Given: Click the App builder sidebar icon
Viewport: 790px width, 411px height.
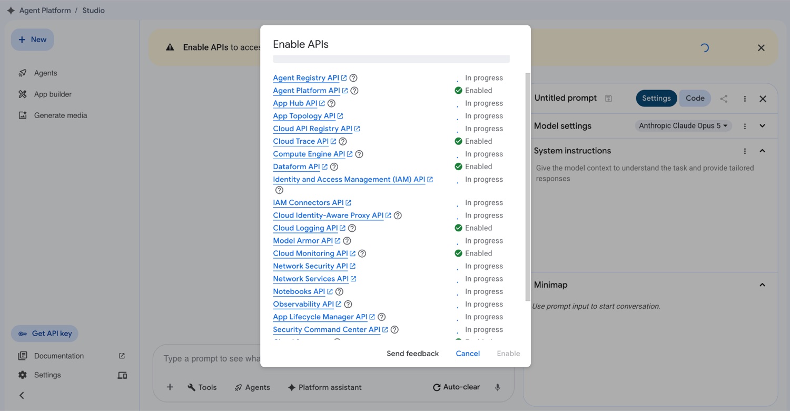Looking at the screenshot, I should click(x=22, y=94).
